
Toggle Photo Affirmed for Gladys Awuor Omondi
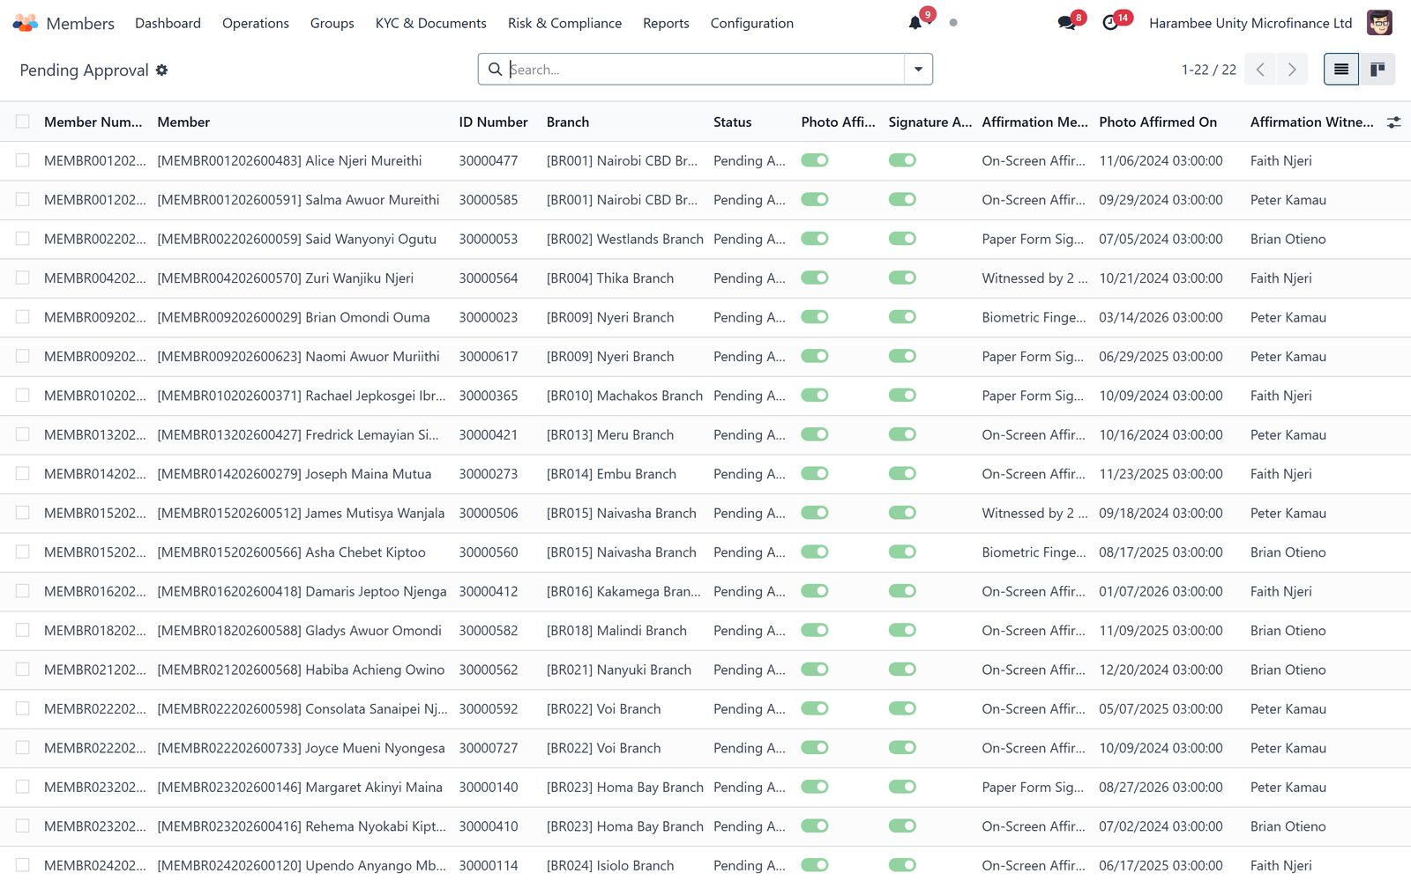pos(815,631)
